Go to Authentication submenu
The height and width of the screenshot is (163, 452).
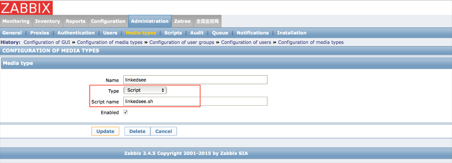[x=76, y=33]
